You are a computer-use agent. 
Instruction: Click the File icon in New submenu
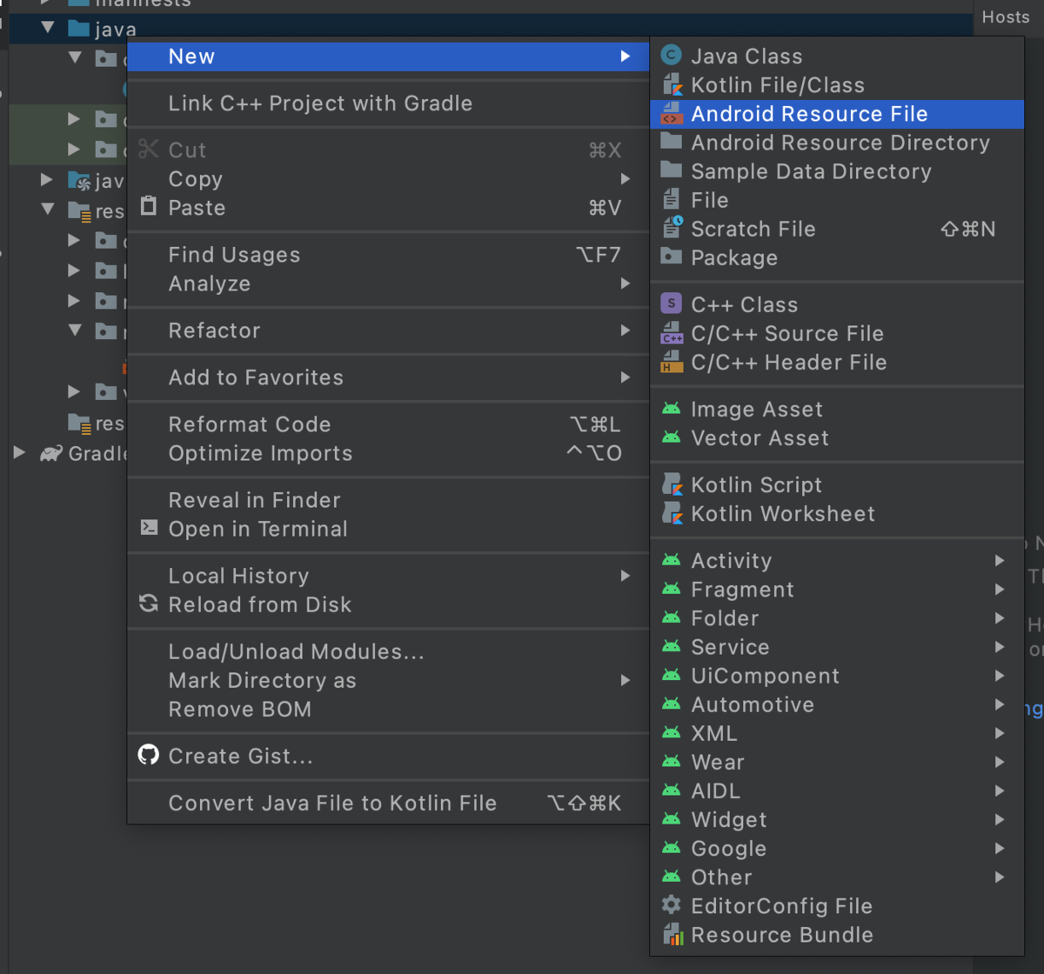pos(671,199)
